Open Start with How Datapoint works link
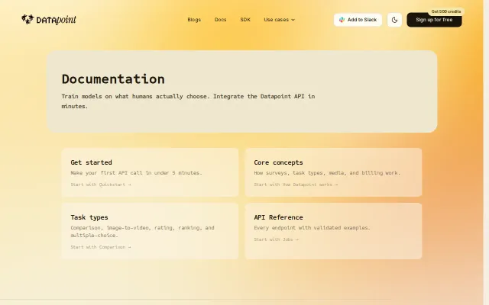Viewport: 489px width, 305px height. click(x=296, y=185)
